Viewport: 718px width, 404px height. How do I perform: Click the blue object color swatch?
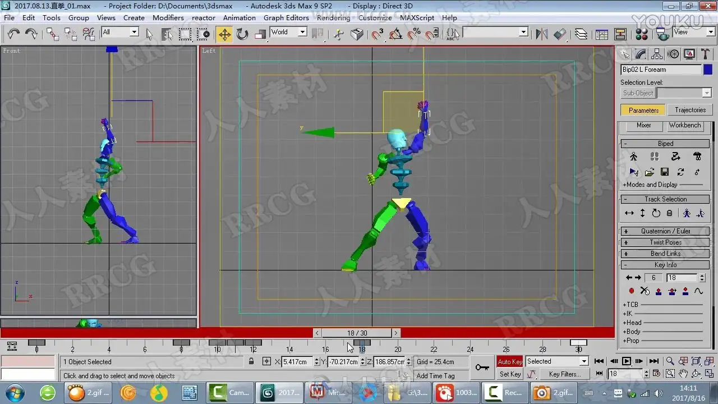click(708, 70)
